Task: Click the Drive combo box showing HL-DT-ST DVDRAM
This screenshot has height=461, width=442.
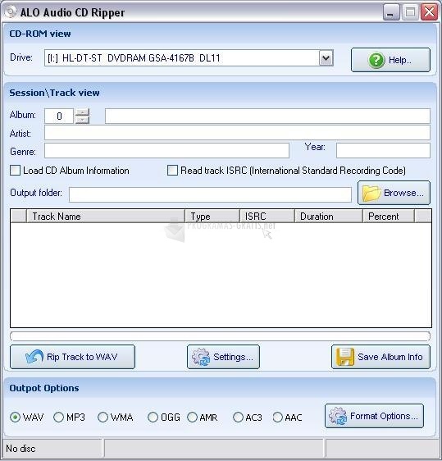Action: coord(189,57)
